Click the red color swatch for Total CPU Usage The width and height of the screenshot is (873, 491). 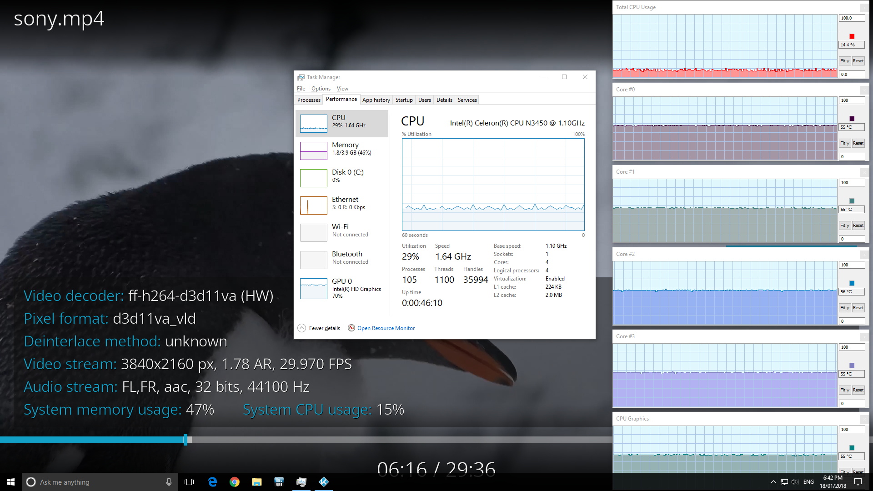tap(852, 36)
